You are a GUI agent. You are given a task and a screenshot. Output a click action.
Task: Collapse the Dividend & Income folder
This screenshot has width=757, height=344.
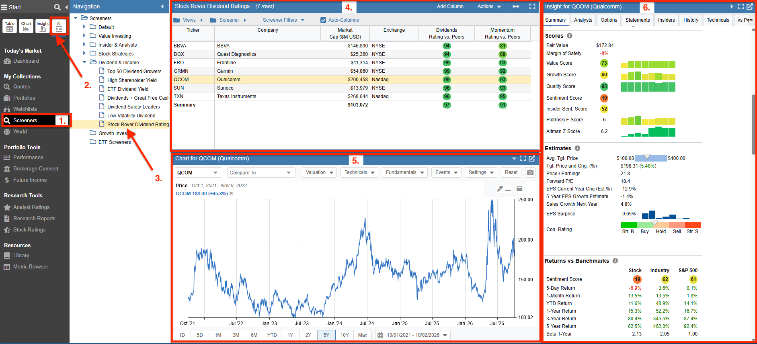pos(84,62)
